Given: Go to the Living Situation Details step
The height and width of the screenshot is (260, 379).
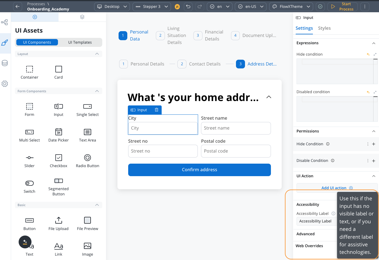Looking at the screenshot, I should pyautogui.click(x=171, y=36).
